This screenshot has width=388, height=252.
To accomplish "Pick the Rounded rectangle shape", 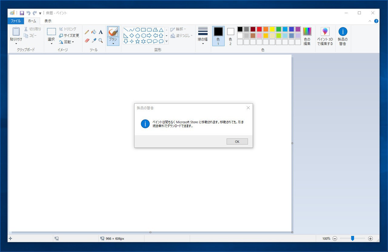I will coord(149,30).
